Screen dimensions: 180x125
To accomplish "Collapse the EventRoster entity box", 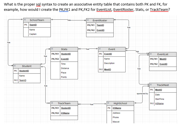I will [88, 20].
